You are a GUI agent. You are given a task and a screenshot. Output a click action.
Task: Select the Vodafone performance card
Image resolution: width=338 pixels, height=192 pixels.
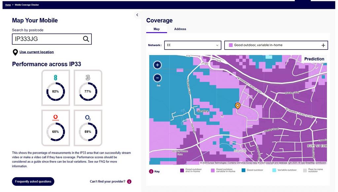point(55,128)
